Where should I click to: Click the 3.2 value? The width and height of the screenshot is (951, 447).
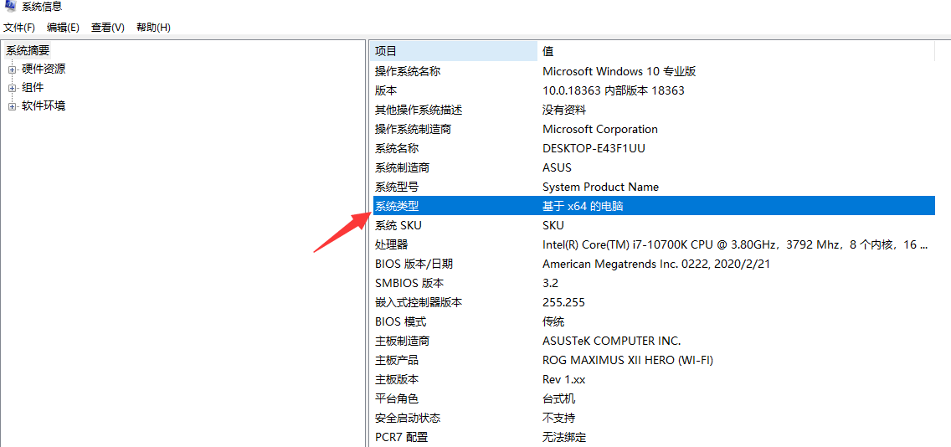(550, 283)
